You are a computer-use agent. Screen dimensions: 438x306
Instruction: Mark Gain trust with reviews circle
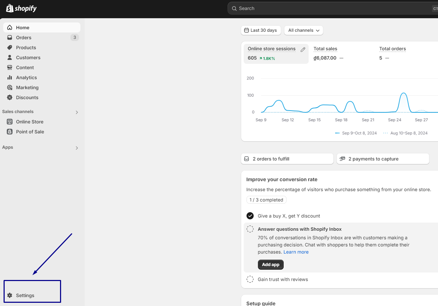click(x=250, y=279)
